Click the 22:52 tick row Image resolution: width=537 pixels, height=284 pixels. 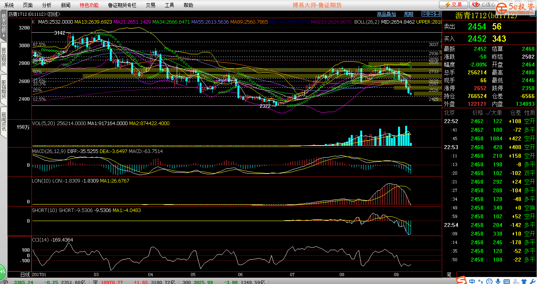[x=489, y=121]
